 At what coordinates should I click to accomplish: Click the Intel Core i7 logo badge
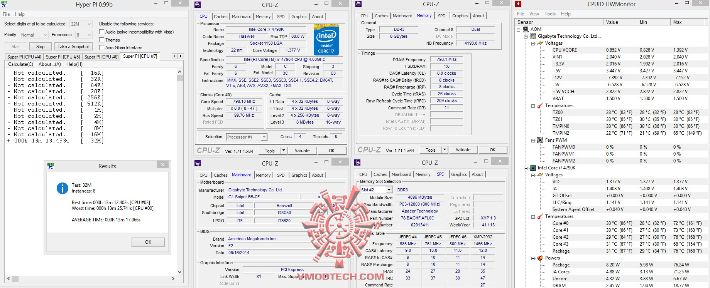(x=326, y=40)
